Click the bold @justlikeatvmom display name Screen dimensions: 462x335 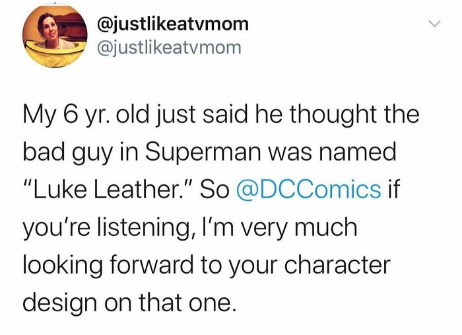pyautogui.click(x=173, y=24)
